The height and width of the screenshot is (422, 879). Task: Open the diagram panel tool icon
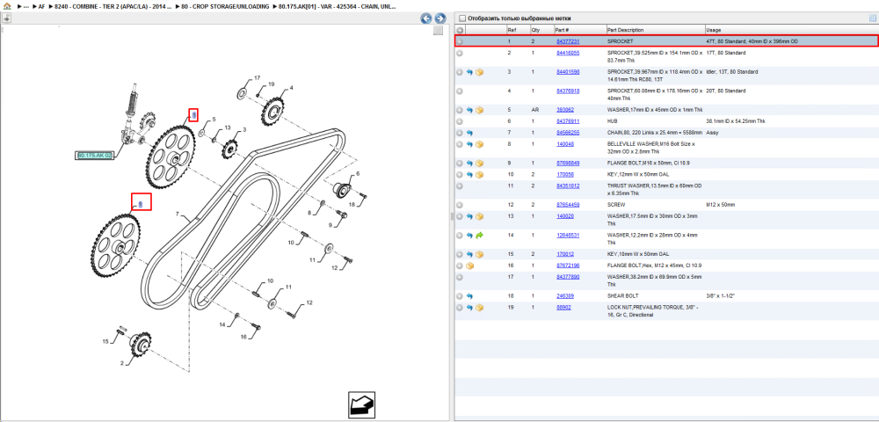point(6,18)
